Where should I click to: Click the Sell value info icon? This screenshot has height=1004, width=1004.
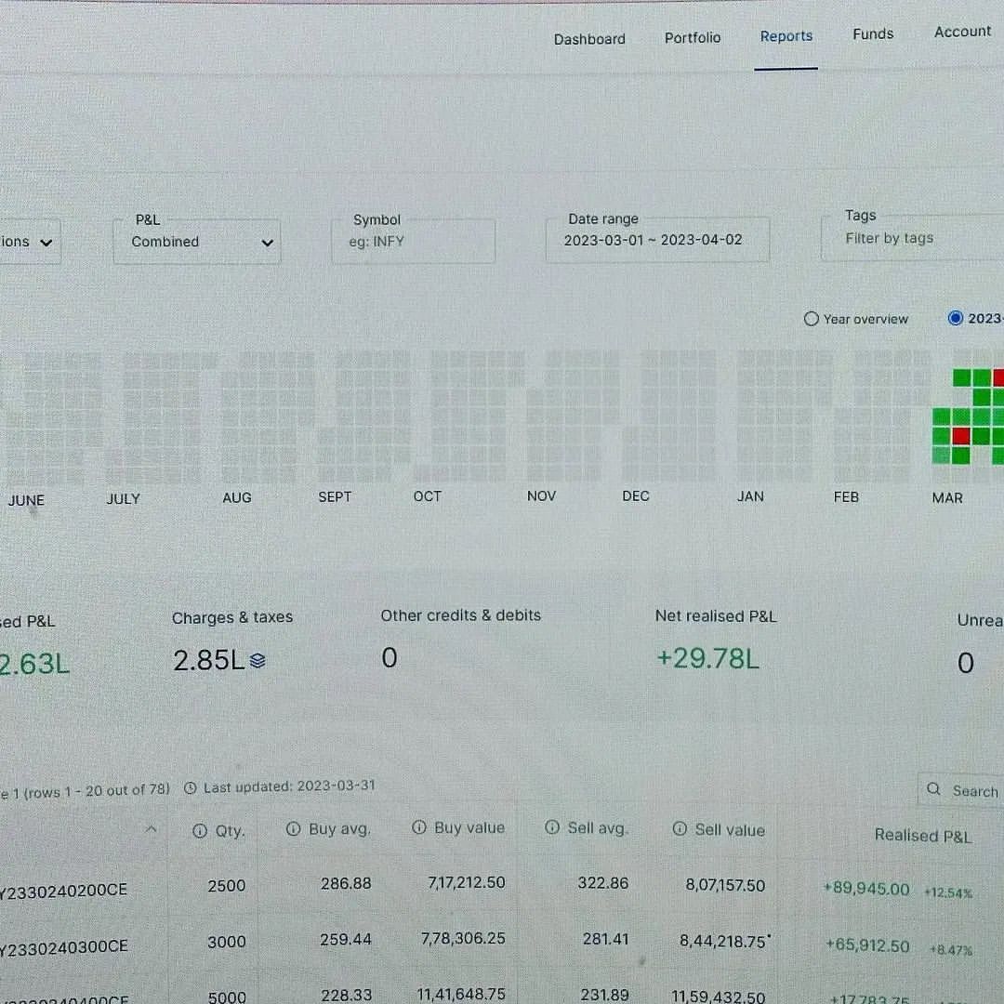tap(680, 829)
